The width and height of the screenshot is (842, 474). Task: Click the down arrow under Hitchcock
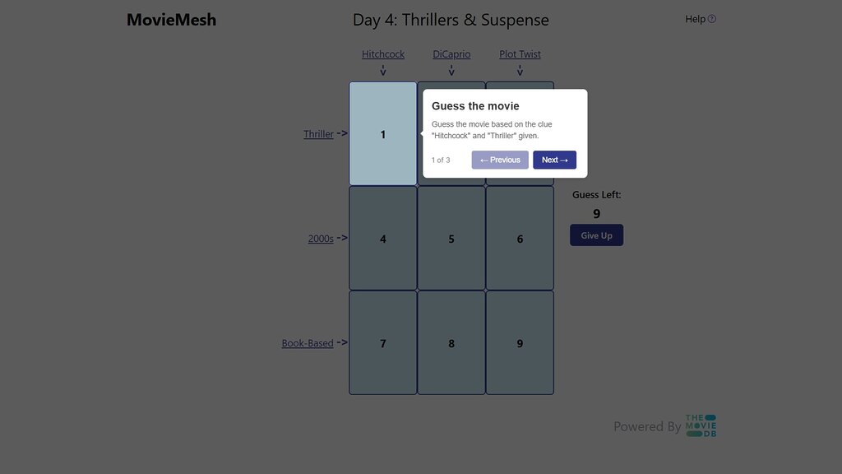pos(382,70)
